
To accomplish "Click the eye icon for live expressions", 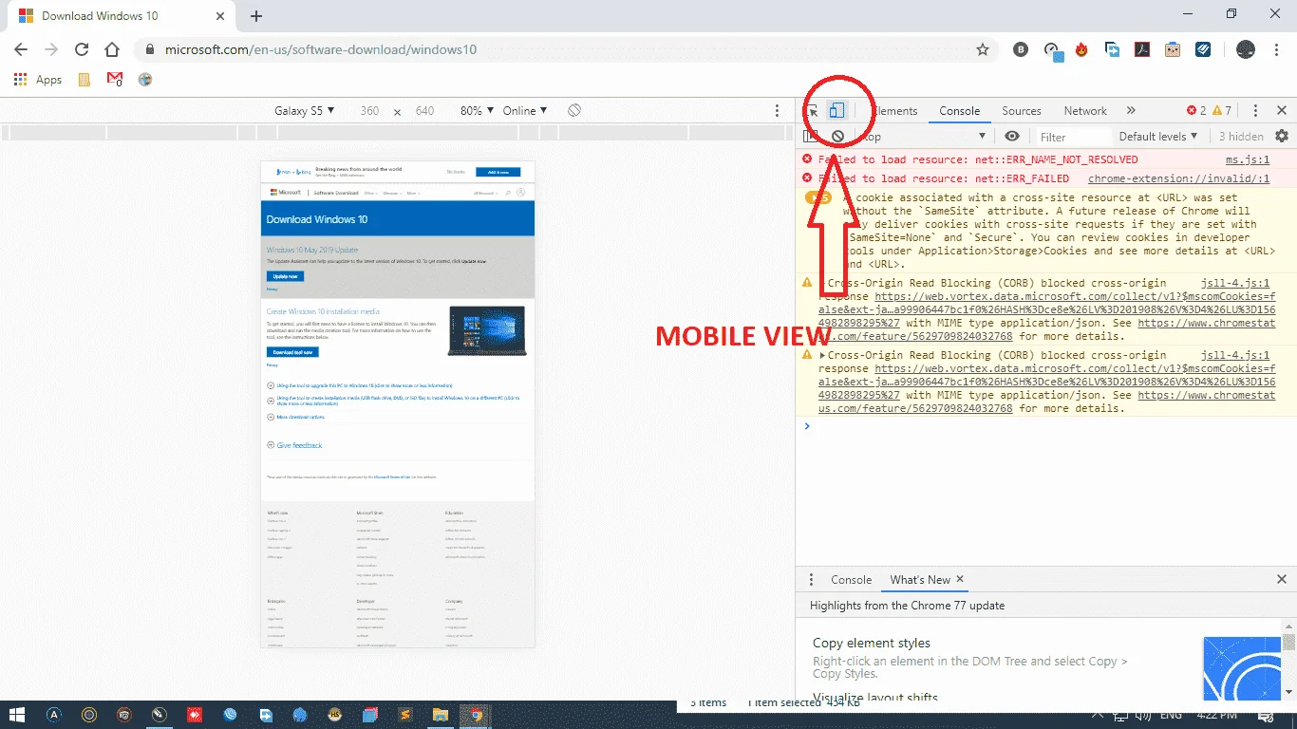I will (x=1012, y=137).
